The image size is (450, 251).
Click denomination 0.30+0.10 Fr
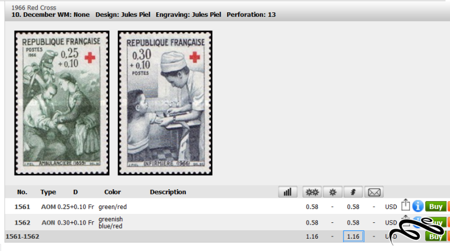75,222
